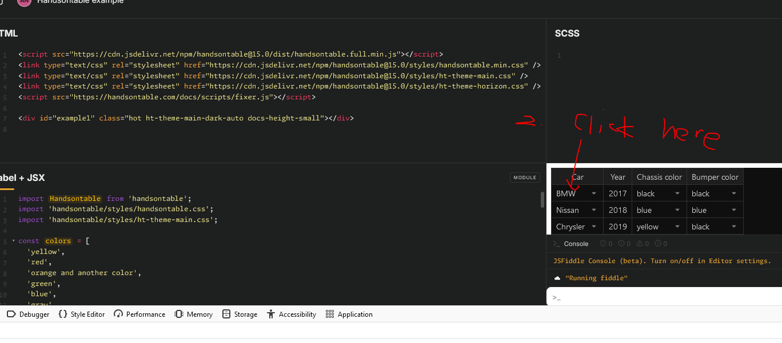Select the Year column header
This screenshot has height=343, width=782.
(618, 177)
